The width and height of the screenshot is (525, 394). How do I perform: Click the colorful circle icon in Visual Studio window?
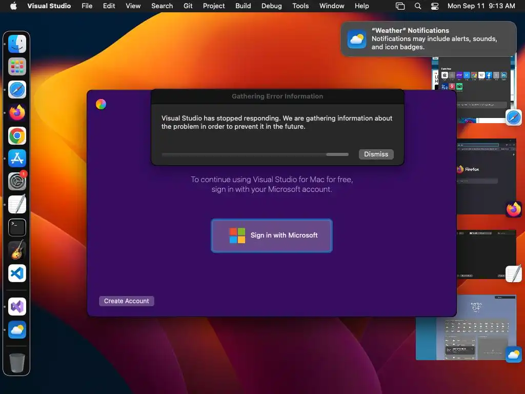tap(101, 104)
